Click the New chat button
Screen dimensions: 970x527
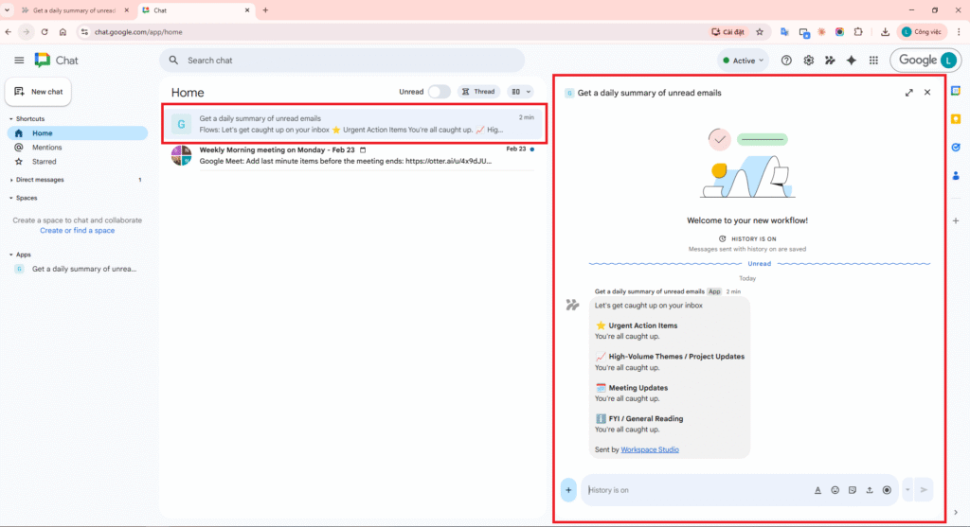[39, 92]
